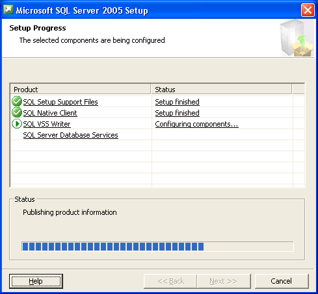Screen dimensions: 318x294
Task: Click the Microsoft SQL Server 2005 Setup title text
Action: pos(82,10)
